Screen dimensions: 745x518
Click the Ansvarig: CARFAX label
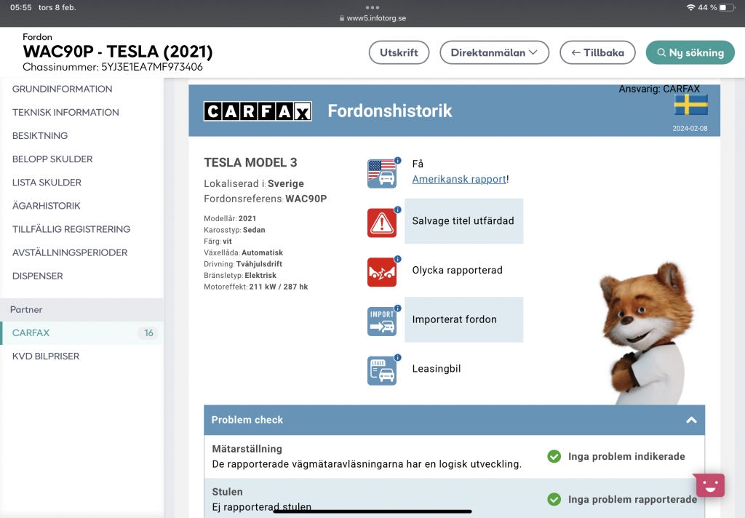(x=659, y=89)
